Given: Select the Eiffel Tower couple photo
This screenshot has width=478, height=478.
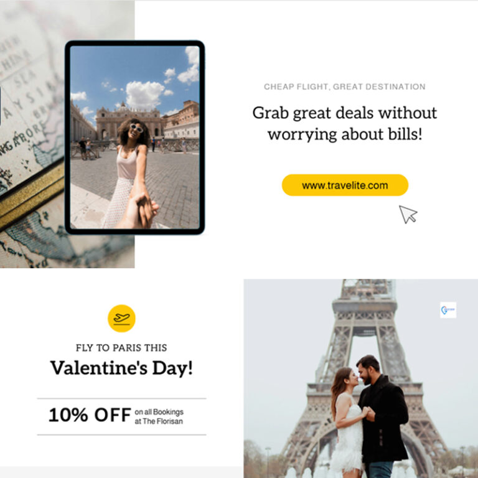Looking at the screenshot, I should coord(360,378).
